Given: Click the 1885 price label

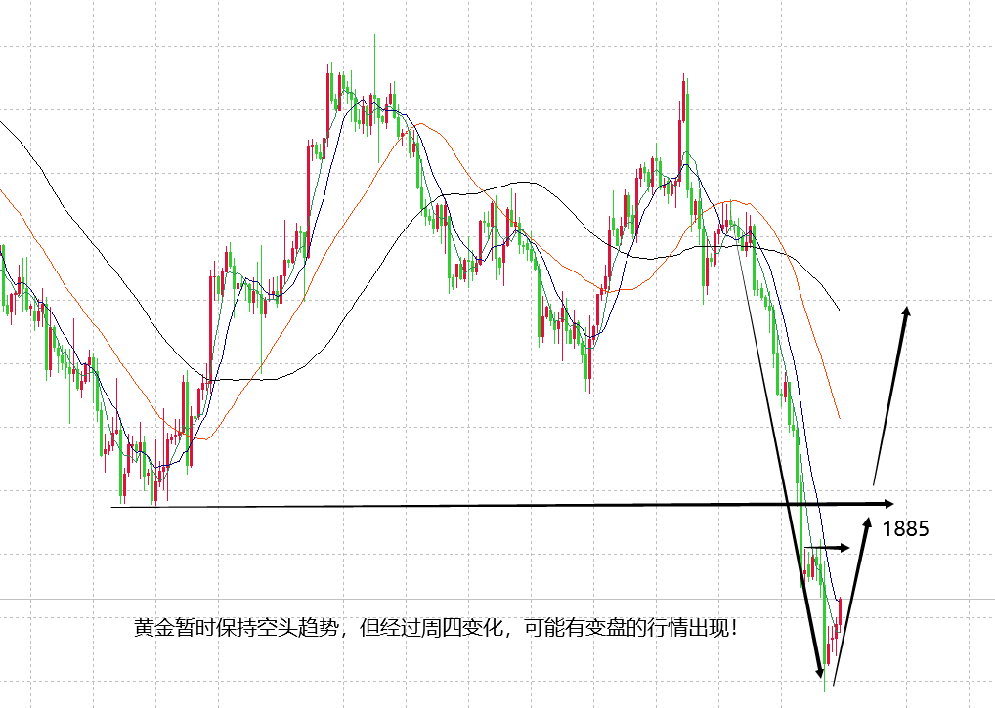Looking at the screenshot, I should 904,529.
